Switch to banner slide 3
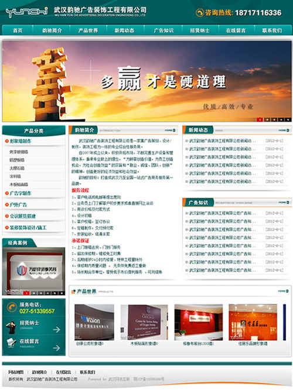293x390 pixels. coord(274,119)
